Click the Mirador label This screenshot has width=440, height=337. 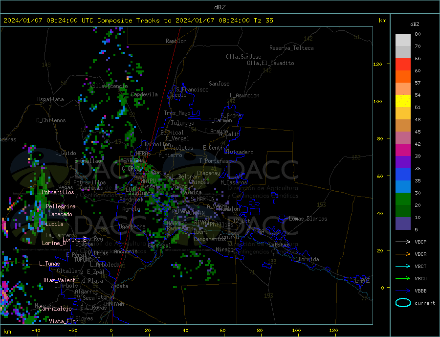[225, 249]
